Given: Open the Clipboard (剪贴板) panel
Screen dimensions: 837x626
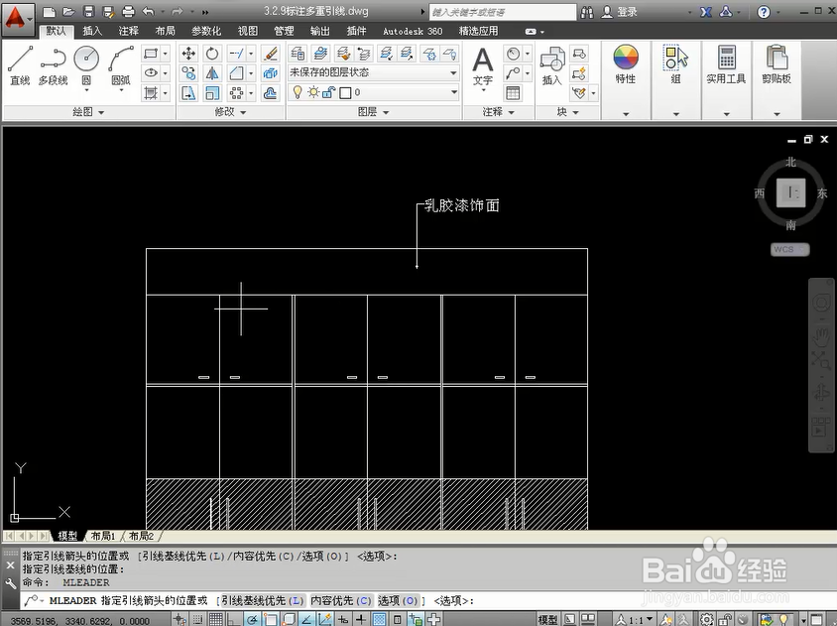Looking at the screenshot, I should [777, 64].
